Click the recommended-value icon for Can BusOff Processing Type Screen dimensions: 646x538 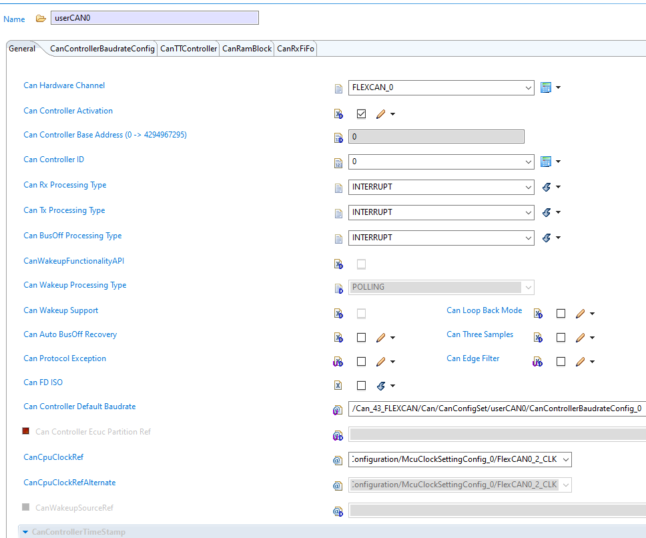(x=547, y=238)
